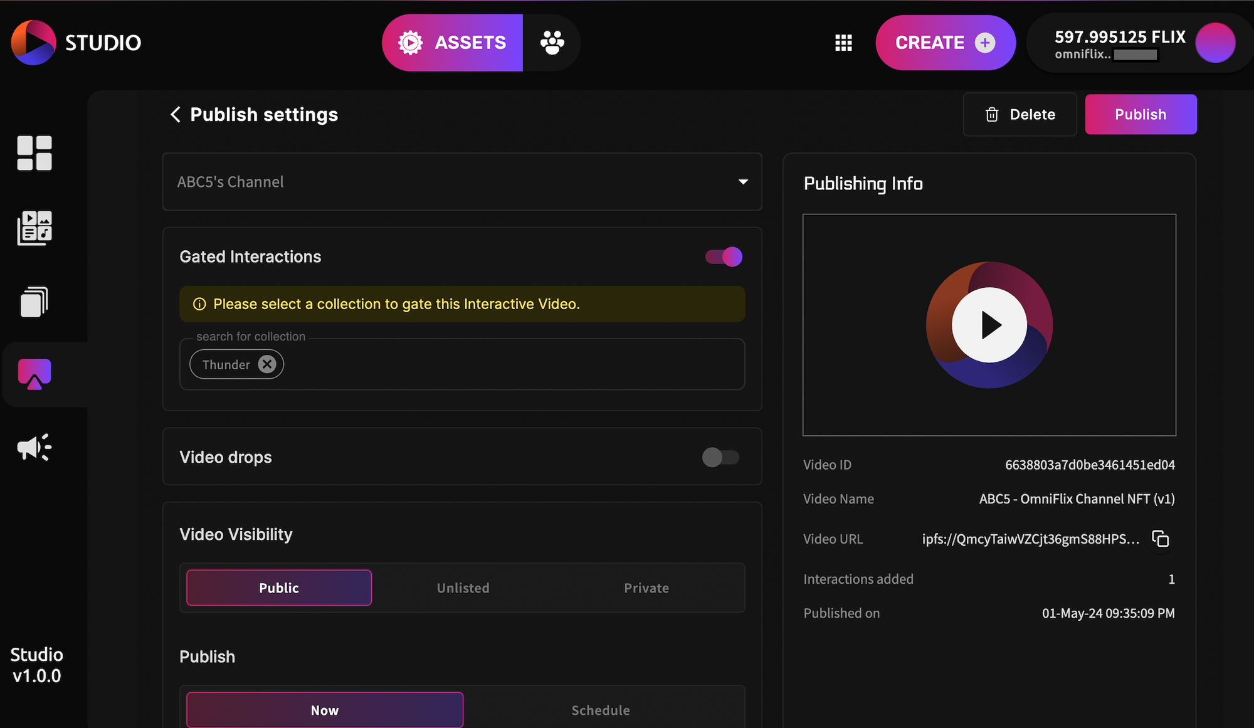Open the community paw icon tab

tap(552, 43)
